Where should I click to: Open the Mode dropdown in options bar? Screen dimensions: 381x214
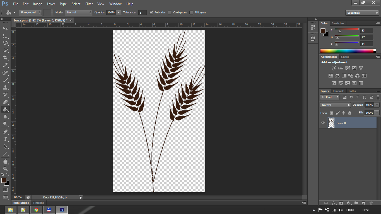coord(79,13)
